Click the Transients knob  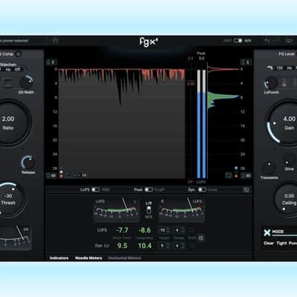point(269,168)
